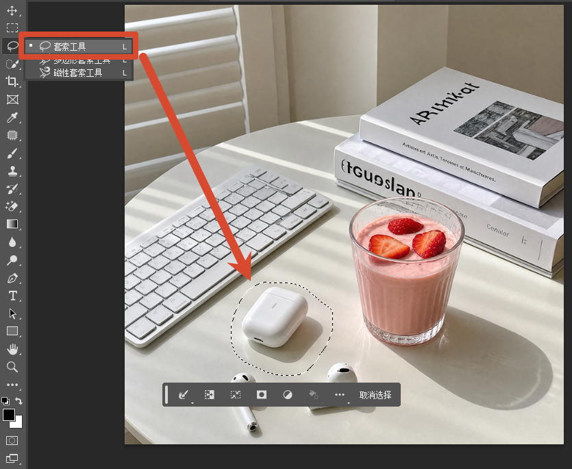Select the Pen tool

12,278
